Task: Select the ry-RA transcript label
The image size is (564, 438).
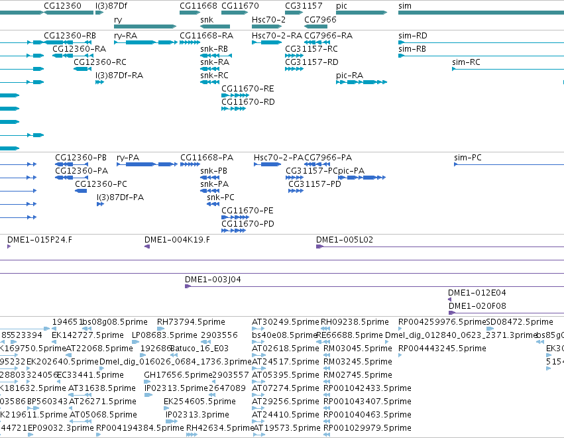Action: pyautogui.click(x=125, y=36)
